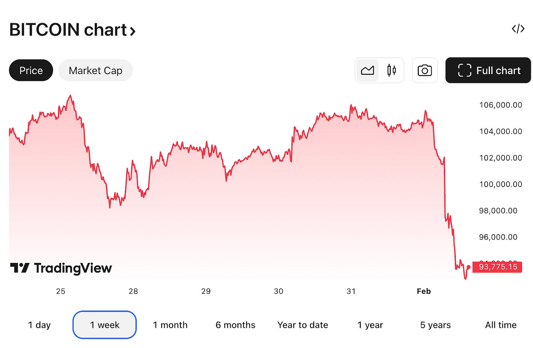
Task: Select the 1 year time range
Action: (370, 325)
